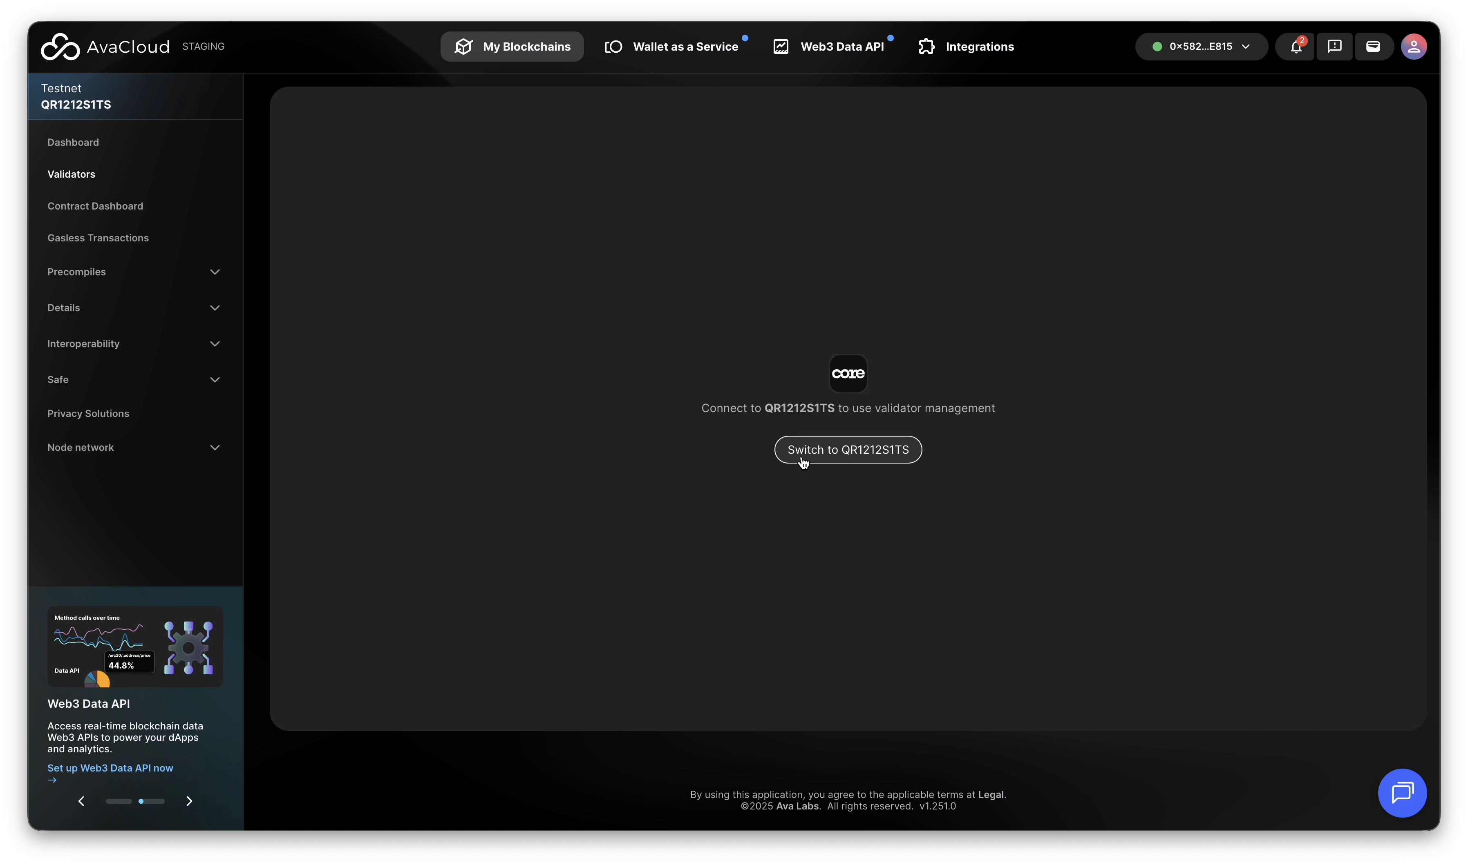The height and width of the screenshot is (865, 1468).
Task: Click the Core wallet logo icon
Action: (848, 374)
